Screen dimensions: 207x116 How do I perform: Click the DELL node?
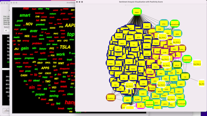(133, 78)
